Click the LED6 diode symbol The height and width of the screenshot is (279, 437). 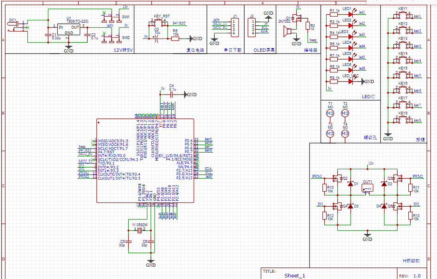click(351, 70)
